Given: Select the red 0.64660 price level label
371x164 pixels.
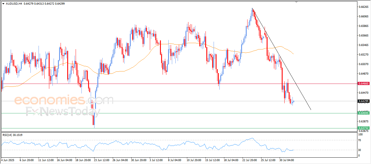Looking at the screenshot, I should click(x=363, y=84).
